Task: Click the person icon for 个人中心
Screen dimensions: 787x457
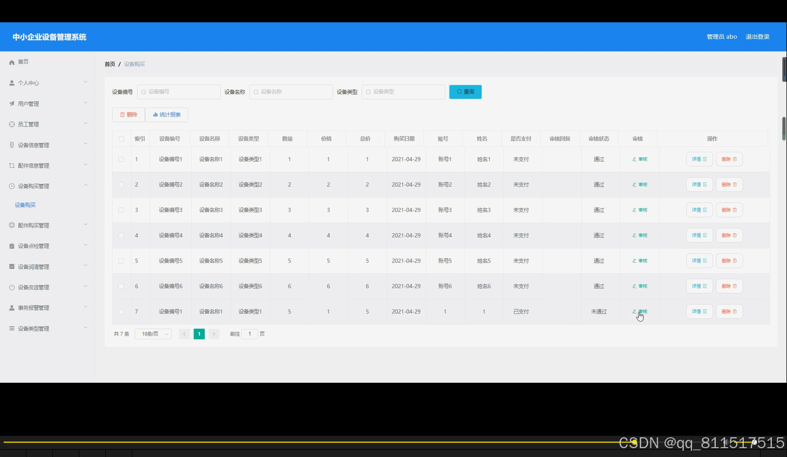Action: click(11, 83)
